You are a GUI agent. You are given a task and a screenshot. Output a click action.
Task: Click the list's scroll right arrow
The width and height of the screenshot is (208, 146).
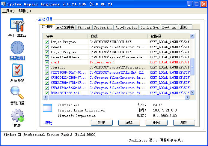187,97
